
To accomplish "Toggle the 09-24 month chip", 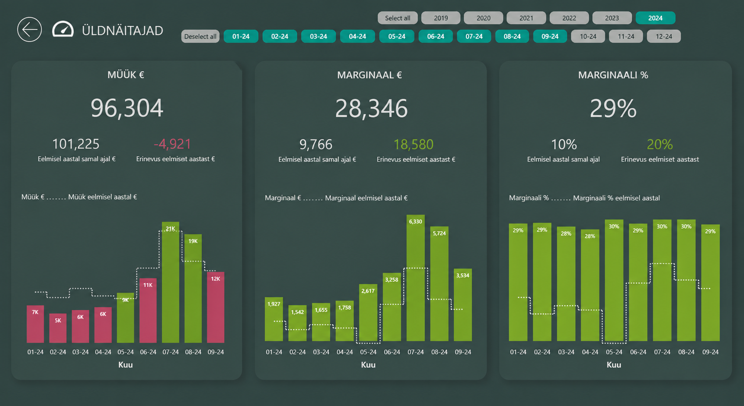I will pos(550,36).
